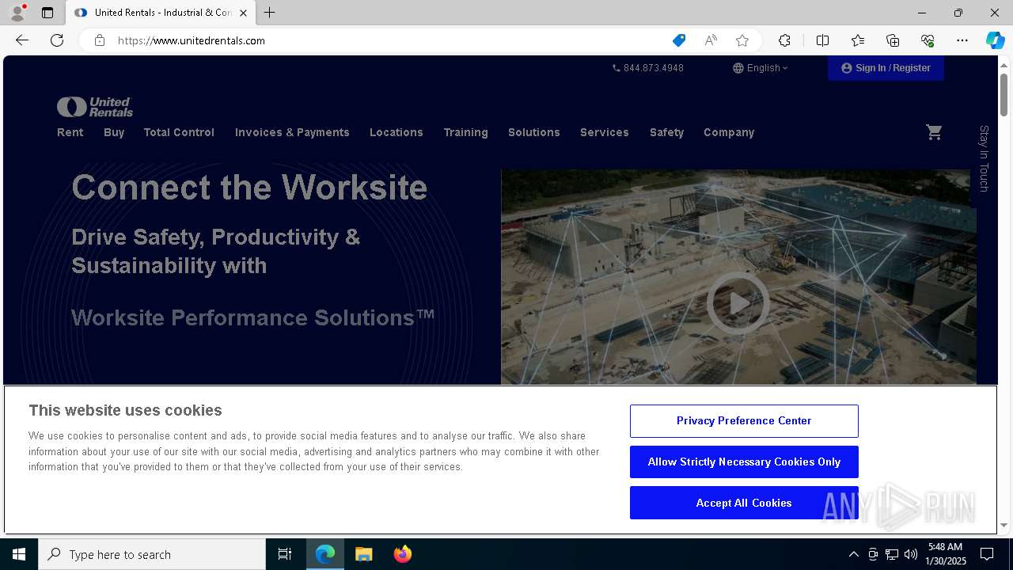
Task: Close the United Rentals tab
Action: click(243, 13)
